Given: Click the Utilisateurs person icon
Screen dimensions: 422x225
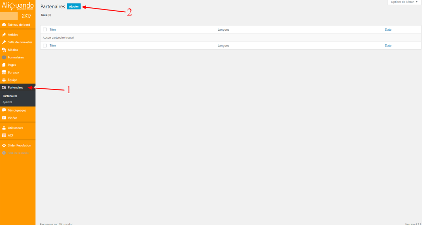Looking at the screenshot, I should pos(4,128).
